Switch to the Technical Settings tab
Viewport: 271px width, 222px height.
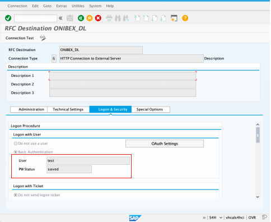[68, 109]
